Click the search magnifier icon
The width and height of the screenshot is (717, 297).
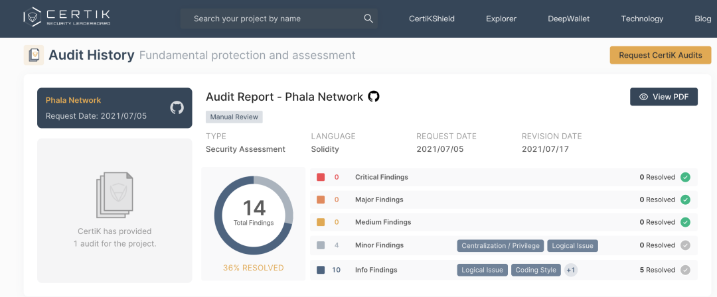tap(368, 19)
